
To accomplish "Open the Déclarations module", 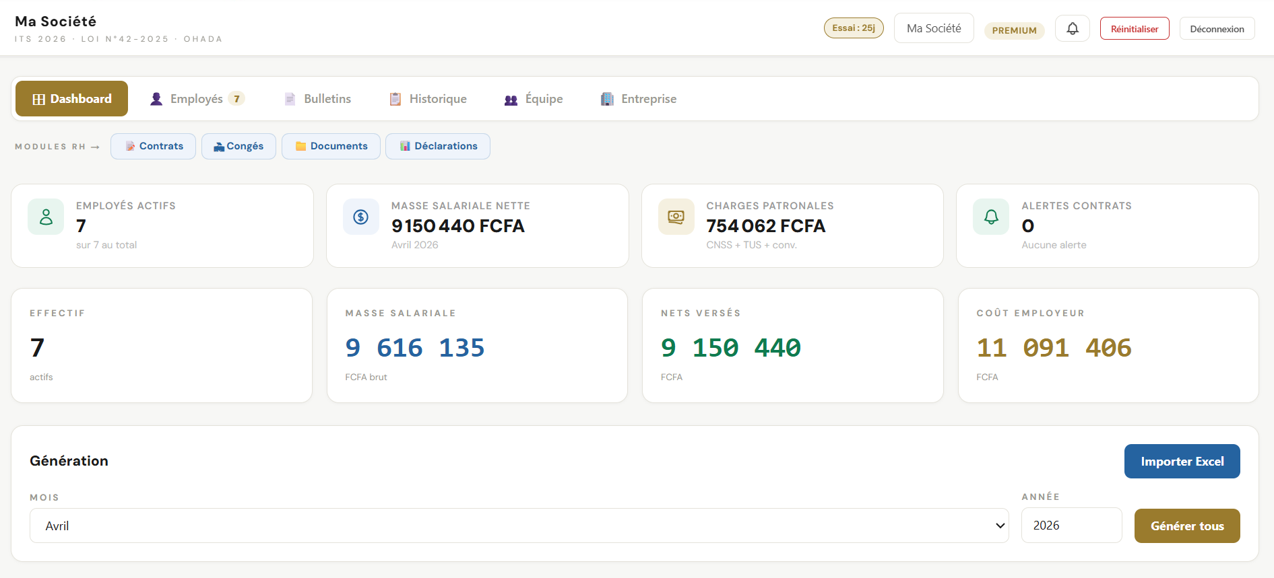I will (438, 146).
